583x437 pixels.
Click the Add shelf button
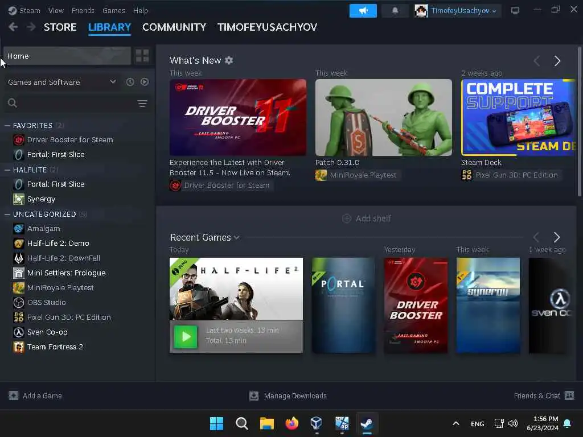click(367, 218)
